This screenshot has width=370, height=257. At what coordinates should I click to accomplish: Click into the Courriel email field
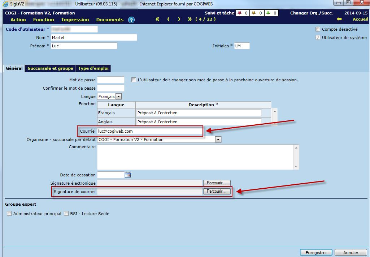coord(149,131)
